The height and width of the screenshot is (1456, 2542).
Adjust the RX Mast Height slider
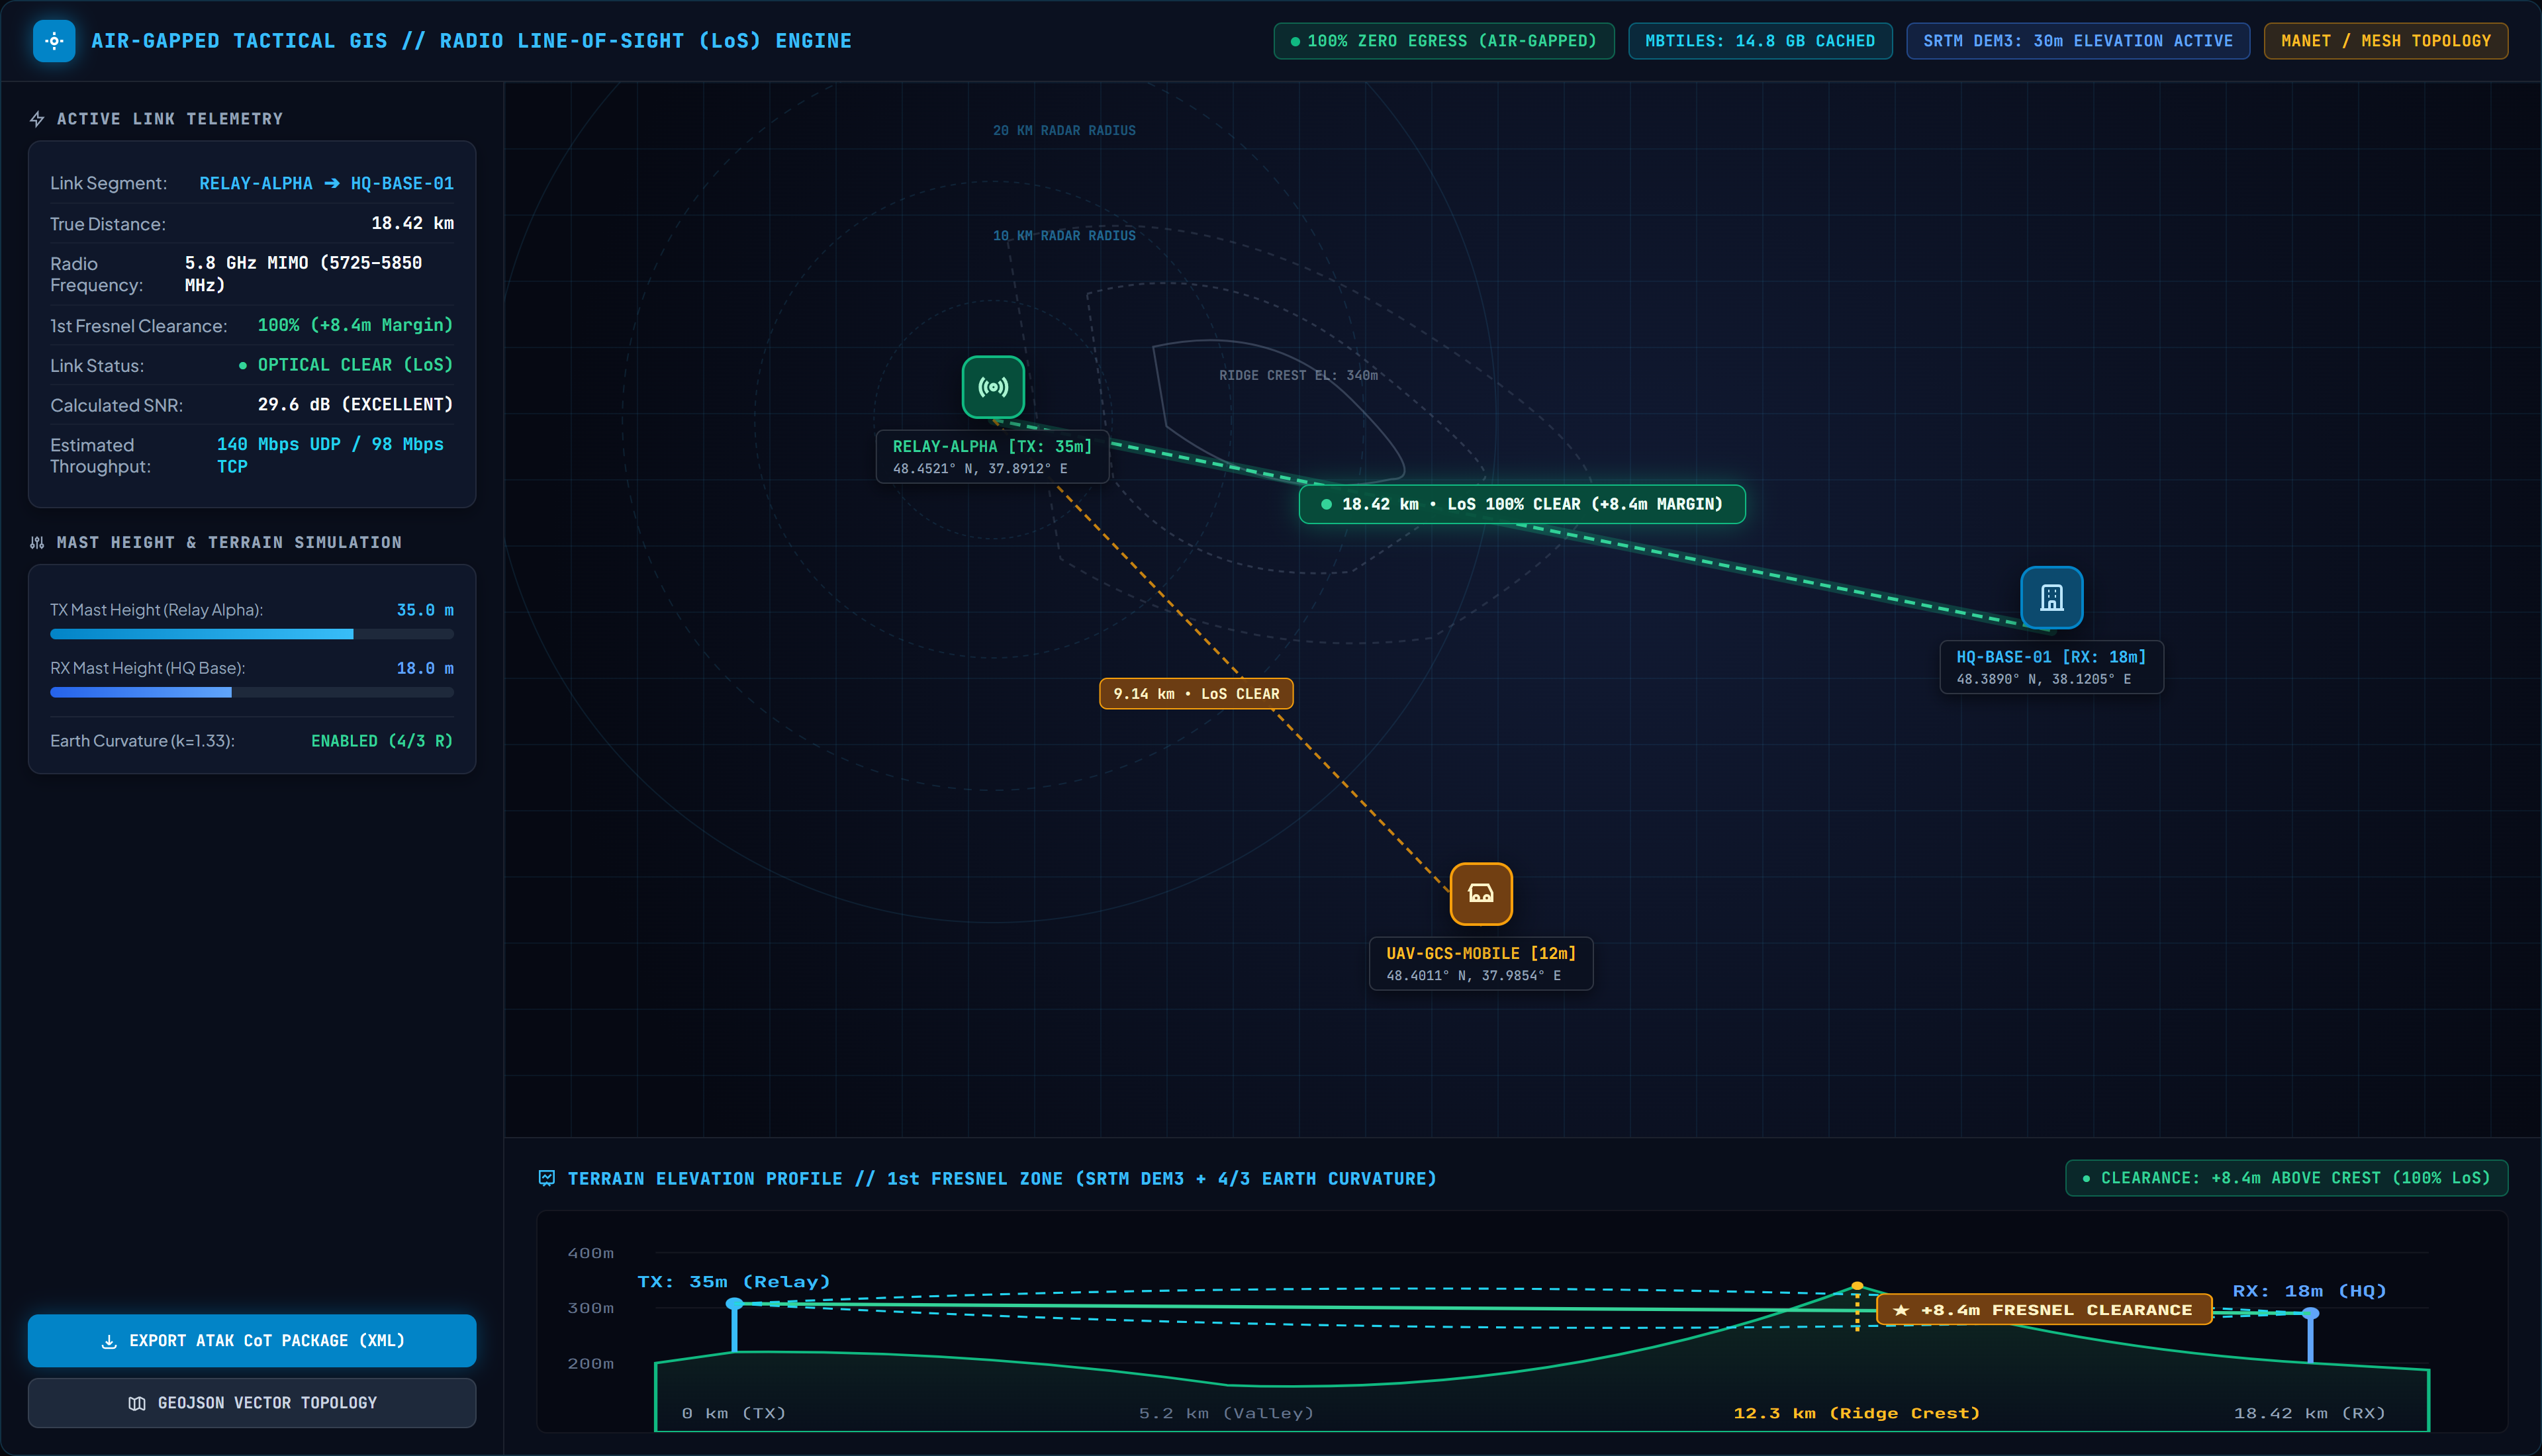point(252,692)
